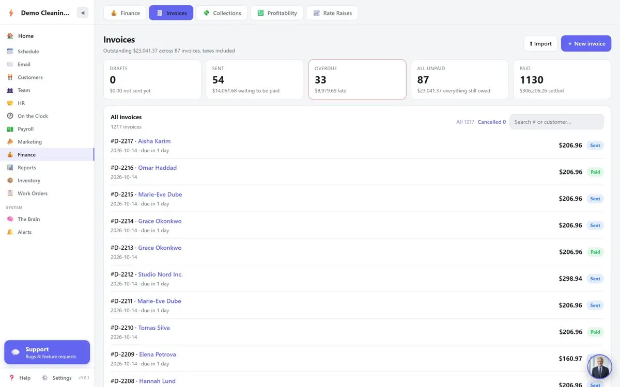This screenshot has height=387, width=620.
Task: Click the Payroll money icon
Action: point(10,129)
